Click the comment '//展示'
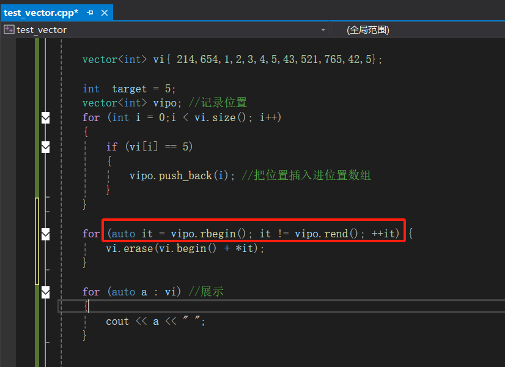Image resolution: width=505 pixels, height=367 pixels. (x=206, y=292)
